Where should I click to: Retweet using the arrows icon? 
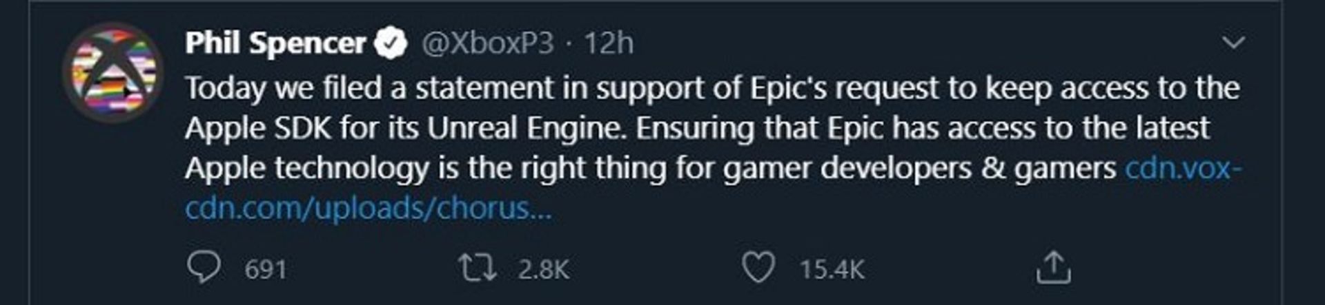478,269
